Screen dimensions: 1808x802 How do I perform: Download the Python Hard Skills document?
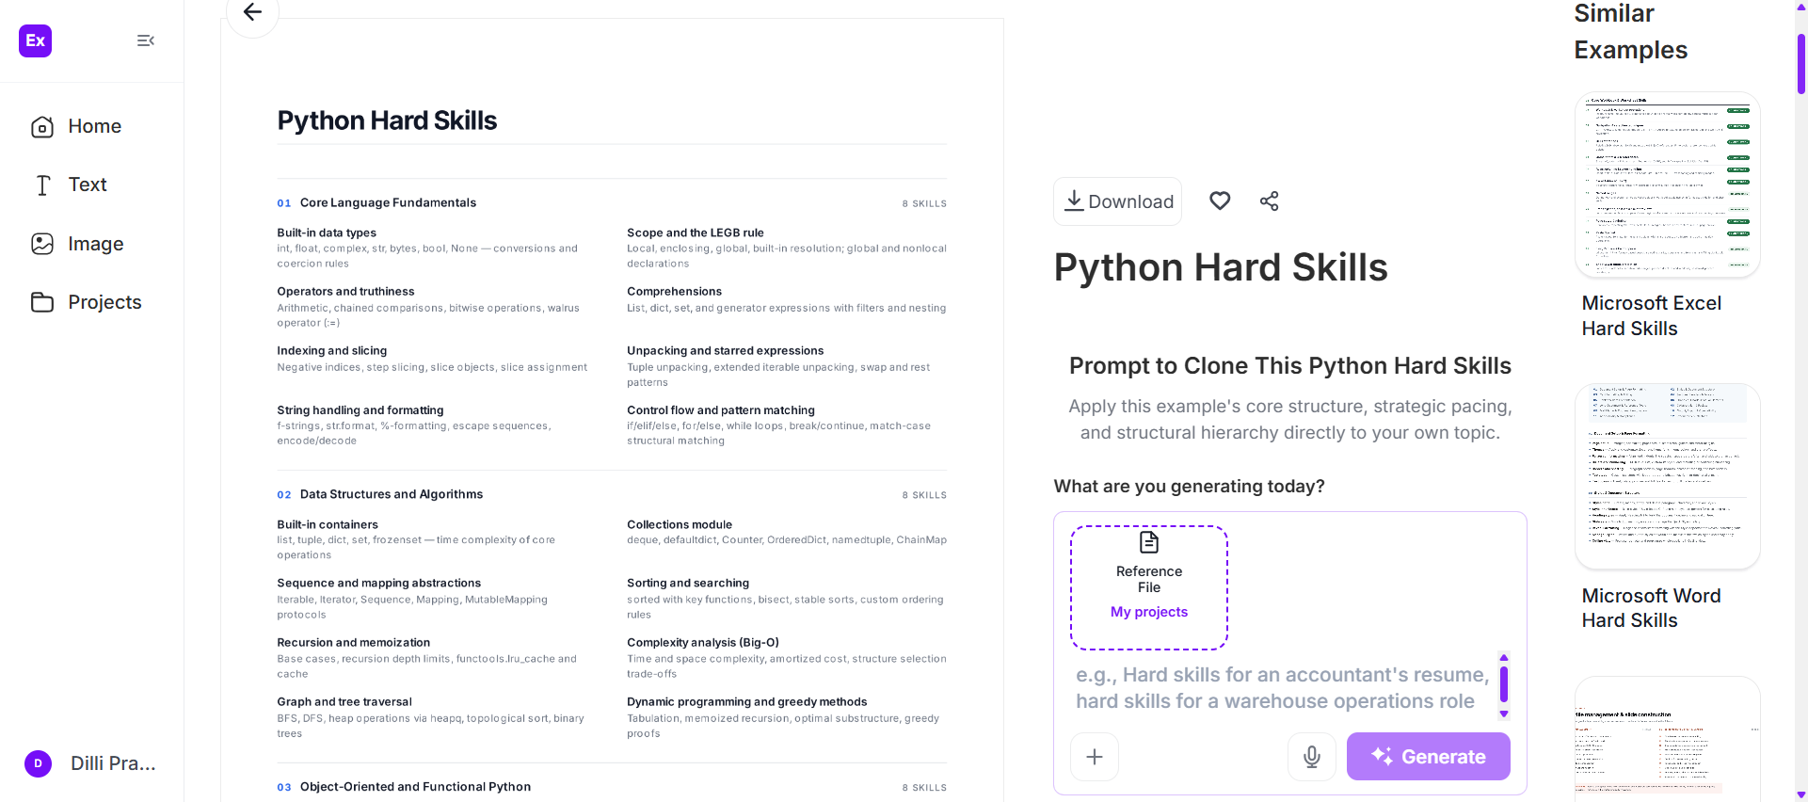[1117, 201]
